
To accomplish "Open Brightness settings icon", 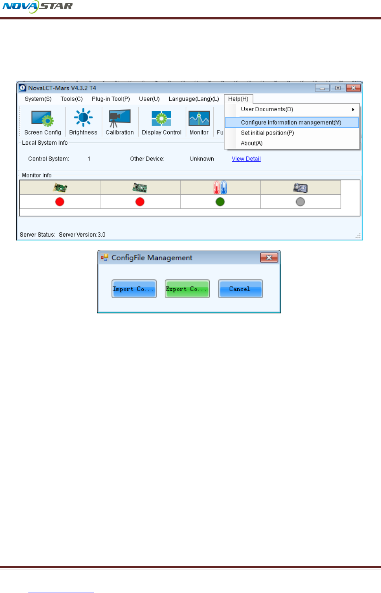I will tap(83, 122).
